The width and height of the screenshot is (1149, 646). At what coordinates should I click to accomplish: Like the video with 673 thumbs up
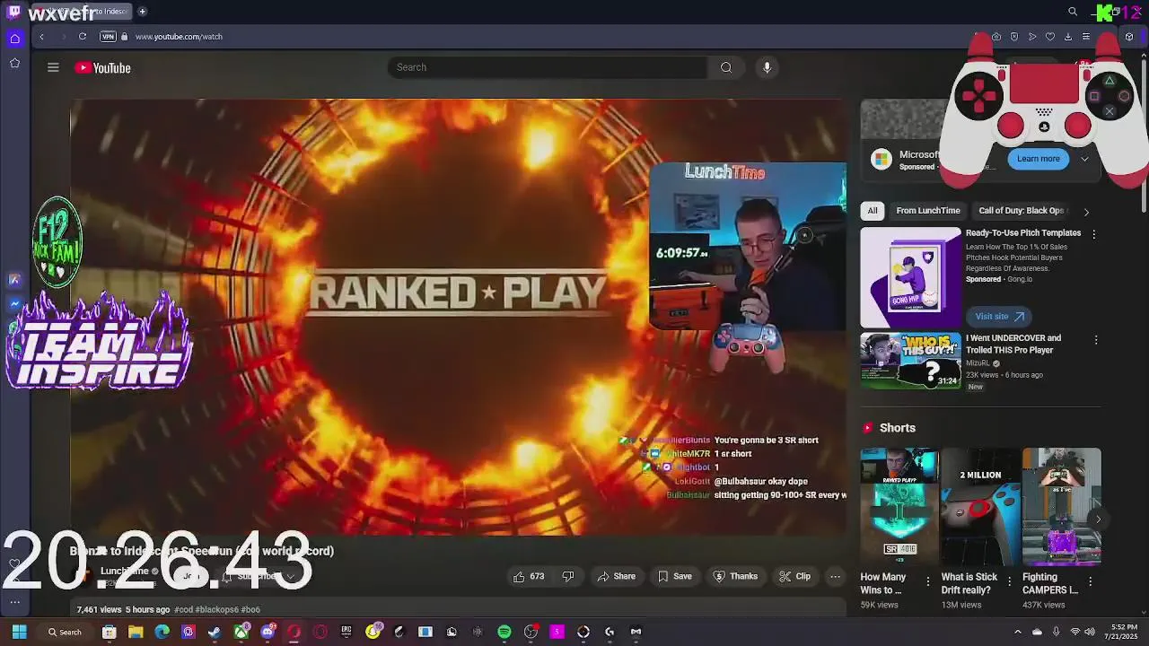pos(529,576)
